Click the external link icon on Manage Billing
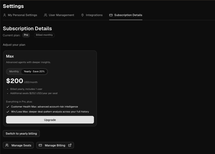The width and height of the screenshot is (215, 154). [70, 145]
